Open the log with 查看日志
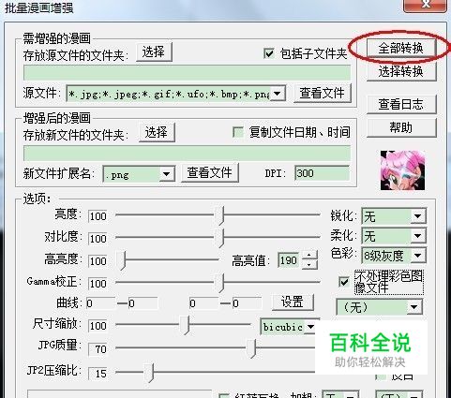The height and width of the screenshot is (398, 451). [x=401, y=104]
